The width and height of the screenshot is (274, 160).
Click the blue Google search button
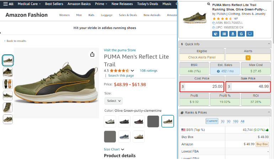click(241, 34)
